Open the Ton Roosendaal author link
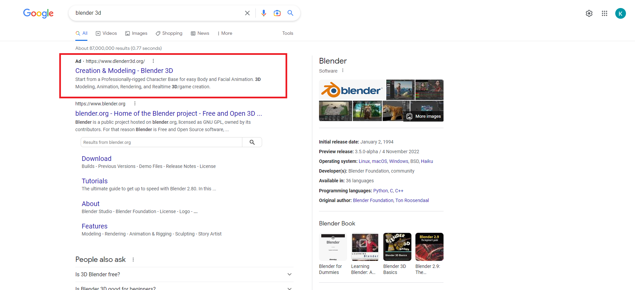 [412, 200]
